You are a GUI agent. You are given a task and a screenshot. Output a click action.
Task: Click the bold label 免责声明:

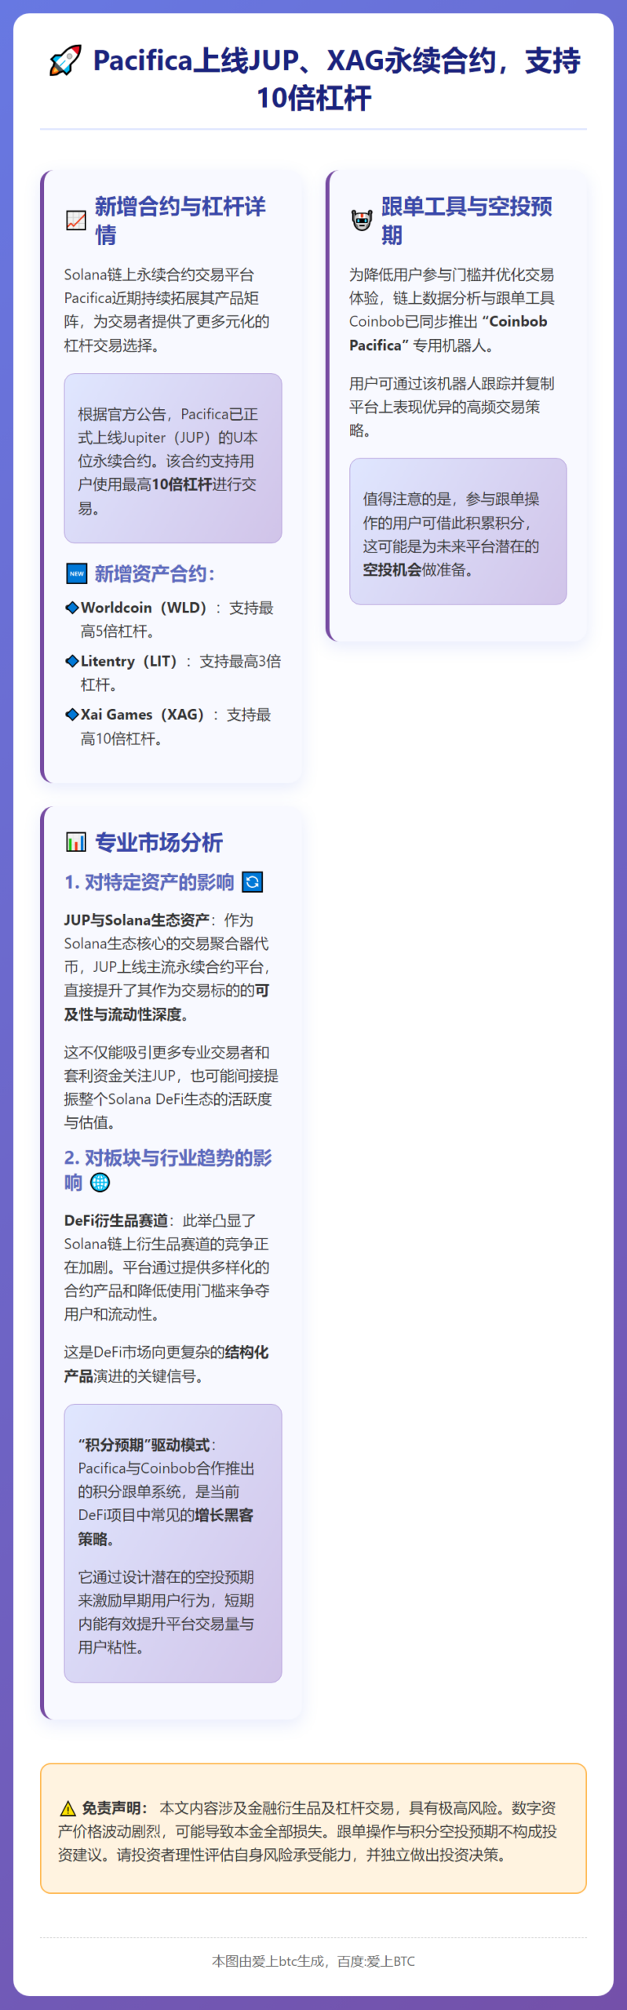pyautogui.click(x=115, y=1808)
